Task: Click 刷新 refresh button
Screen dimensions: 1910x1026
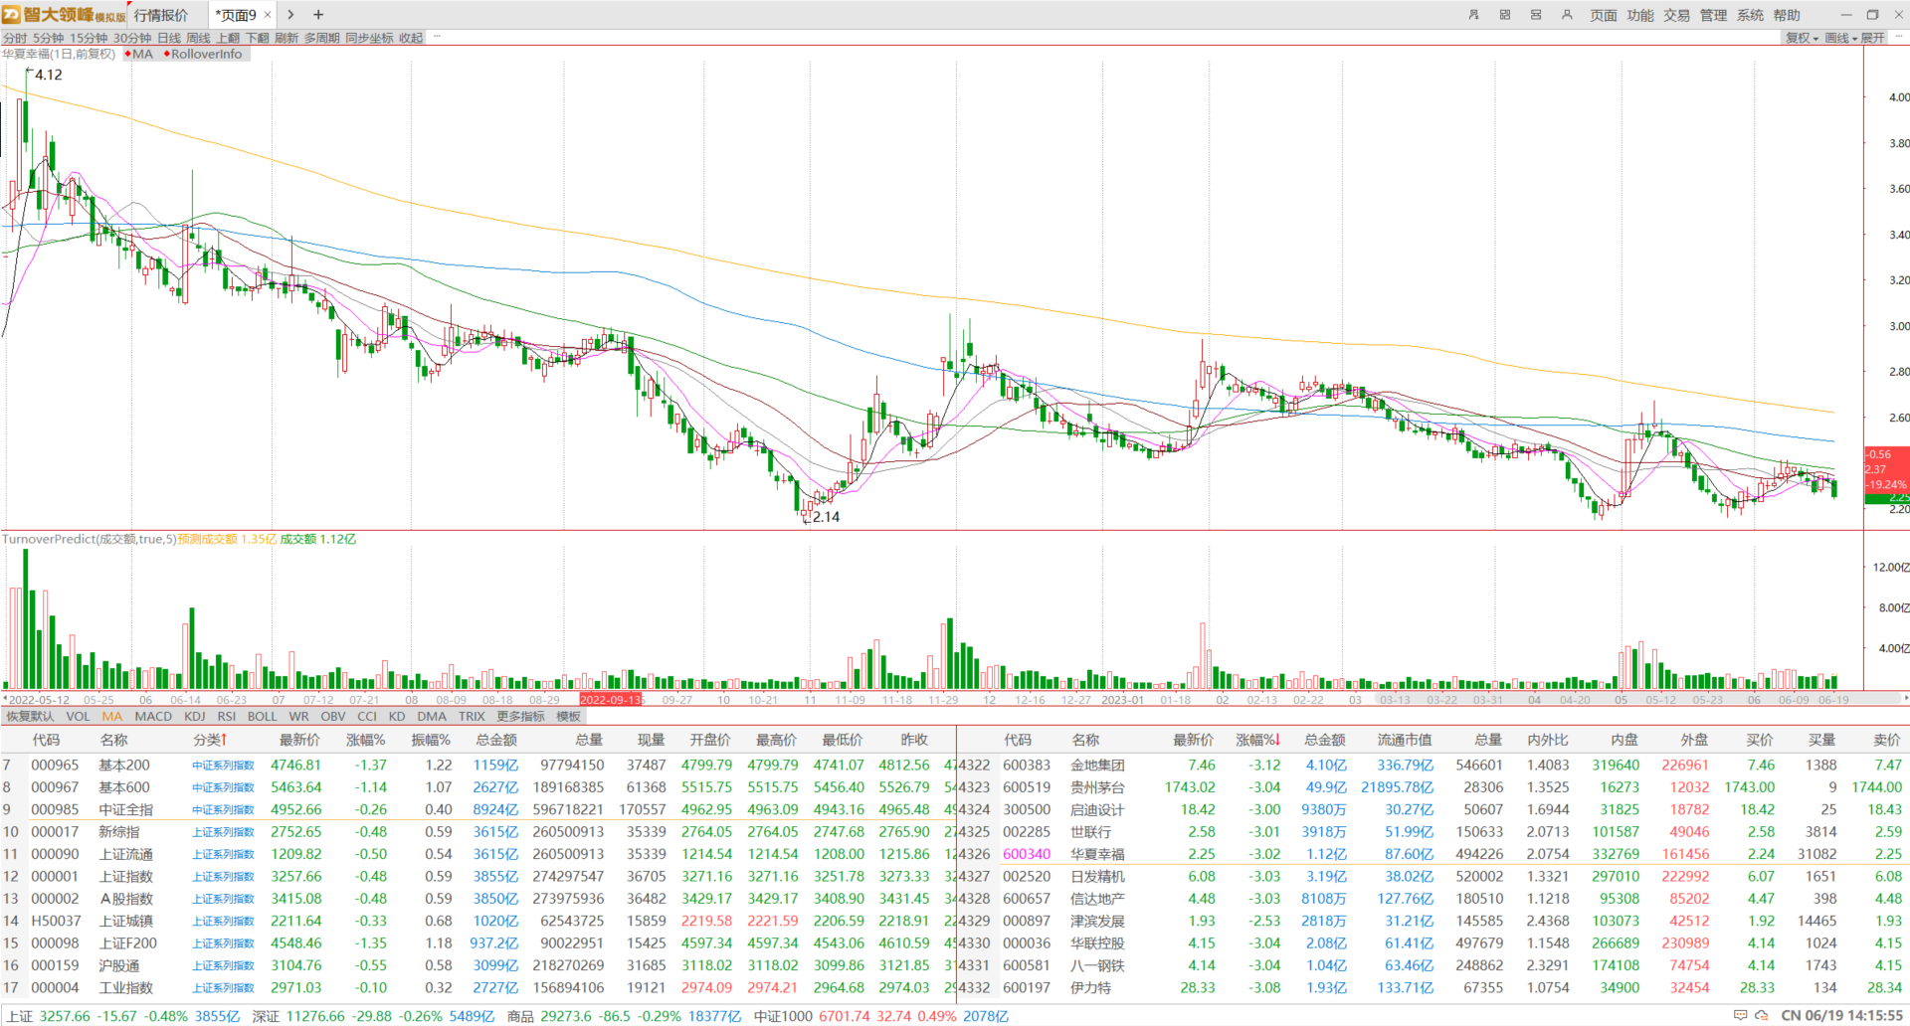Action: [x=286, y=38]
